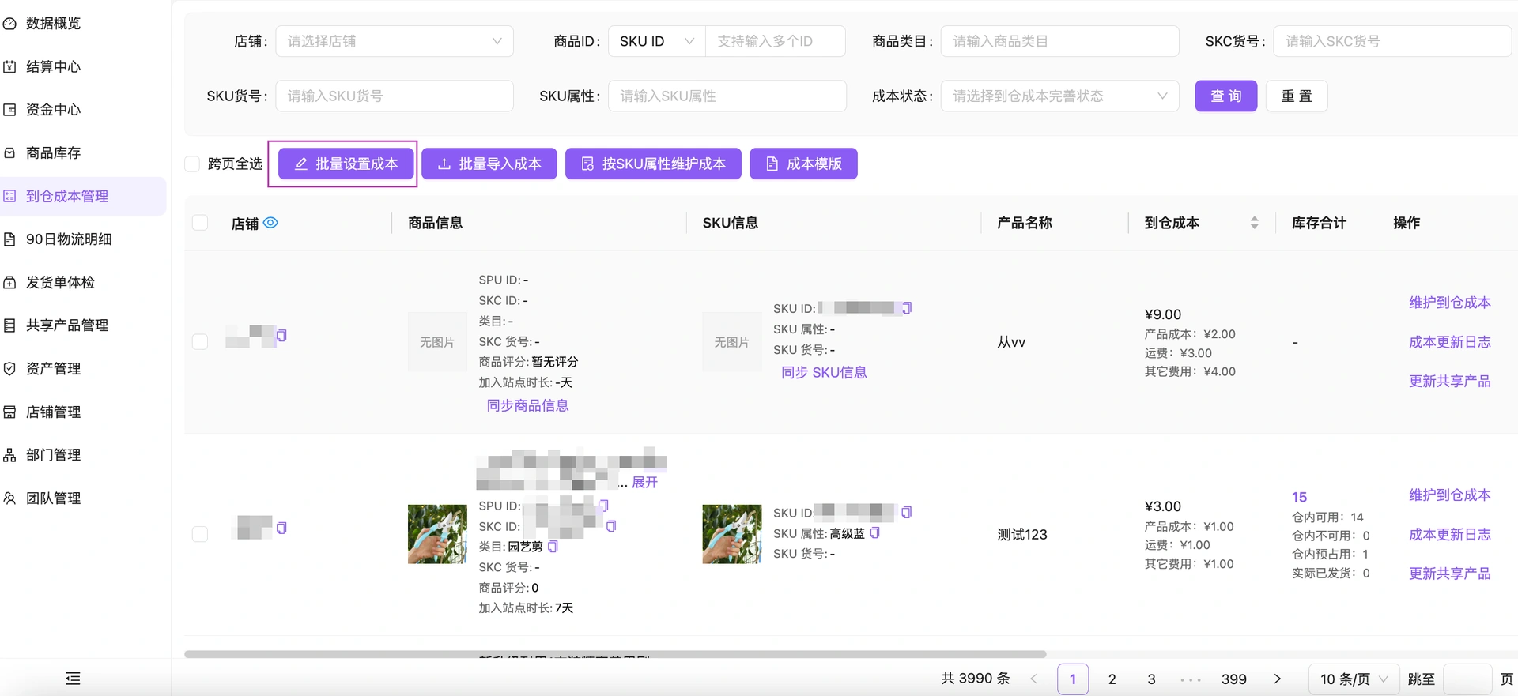Click the 发货单体检 sidebar icon
The width and height of the screenshot is (1518, 696).
[9, 282]
